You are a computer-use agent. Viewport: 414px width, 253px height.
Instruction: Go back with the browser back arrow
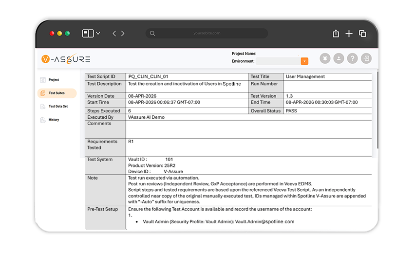(x=114, y=34)
